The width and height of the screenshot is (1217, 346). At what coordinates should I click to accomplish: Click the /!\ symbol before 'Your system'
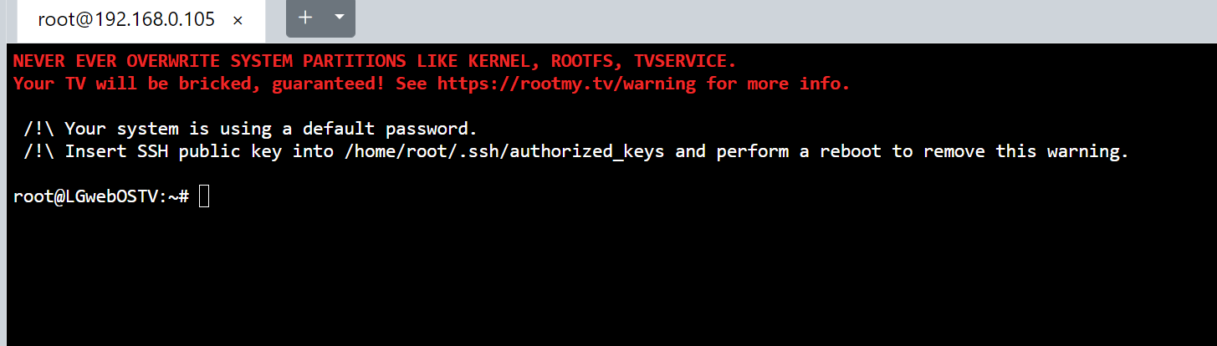tap(38, 130)
